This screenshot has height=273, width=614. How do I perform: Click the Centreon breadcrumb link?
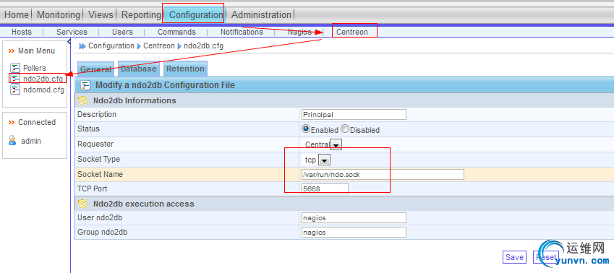point(159,45)
